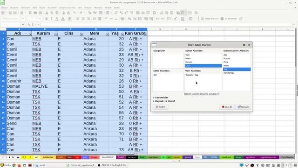298x168 pixels.
Task: Open the Veri menu
Action: coord(80,7)
